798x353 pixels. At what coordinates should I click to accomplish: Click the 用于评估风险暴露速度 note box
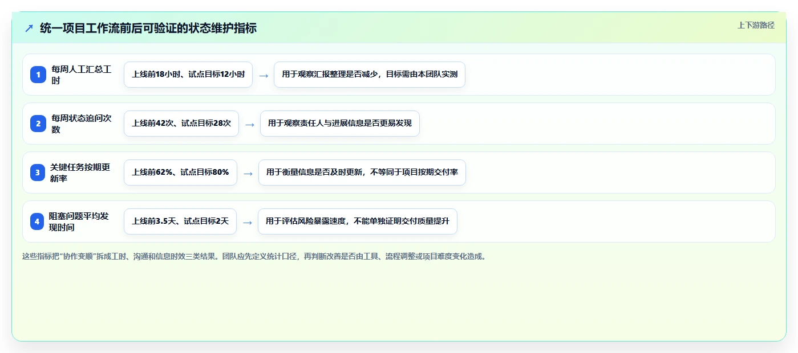(x=358, y=221)
